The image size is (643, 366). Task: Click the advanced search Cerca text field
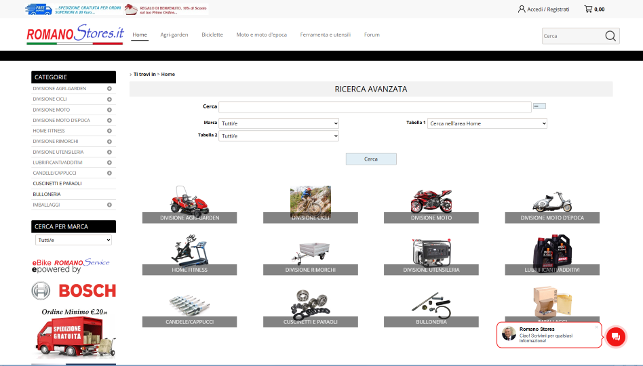coord(374,106)
